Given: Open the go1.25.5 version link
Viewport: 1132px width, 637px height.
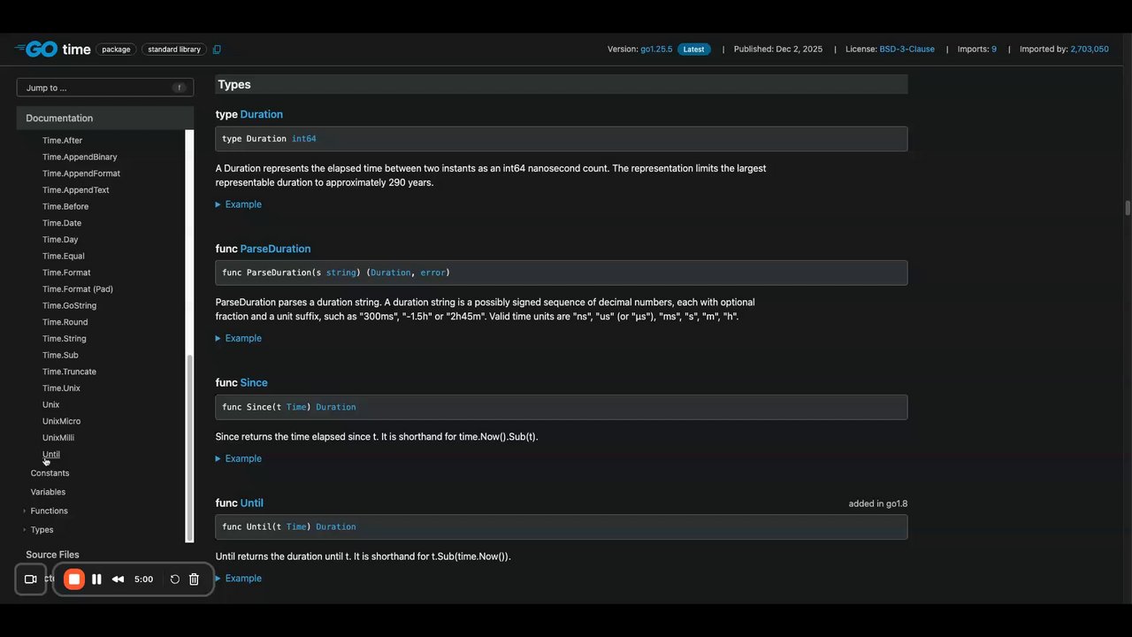Looking at the screenshot, I should [656, 50].
